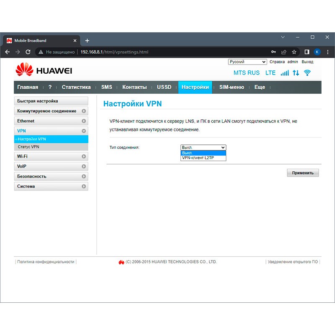Image resolution: width=335 pixels, height=335 pixels.
Task: Click the Wi-Fi status icon
Action: click(307, 73)
